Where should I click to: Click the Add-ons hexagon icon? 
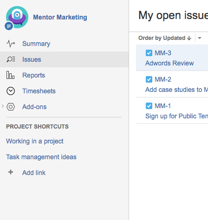11,107
